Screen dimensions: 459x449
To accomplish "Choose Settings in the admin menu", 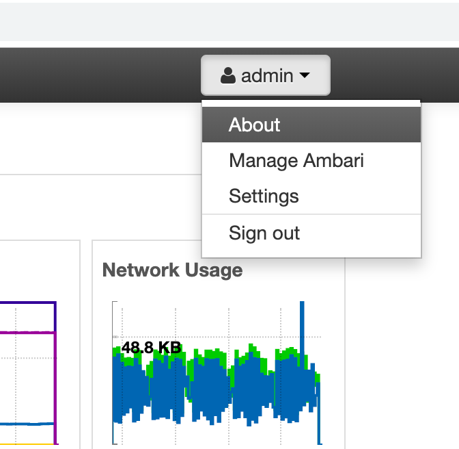I will [x=264, y=196].
